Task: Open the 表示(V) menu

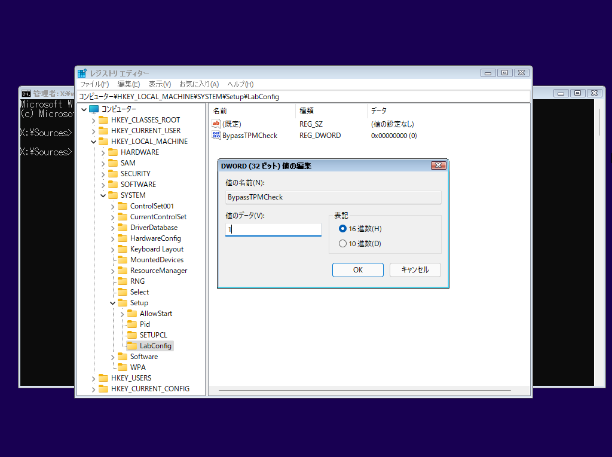Action: tap(160, 84)
